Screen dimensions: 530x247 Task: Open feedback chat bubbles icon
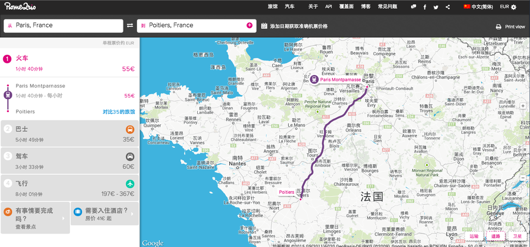(x=414, y=7)
